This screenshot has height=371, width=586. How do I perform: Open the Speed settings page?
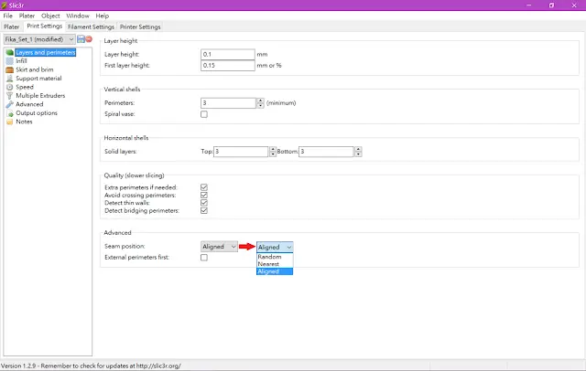click(x=25, y=87)
